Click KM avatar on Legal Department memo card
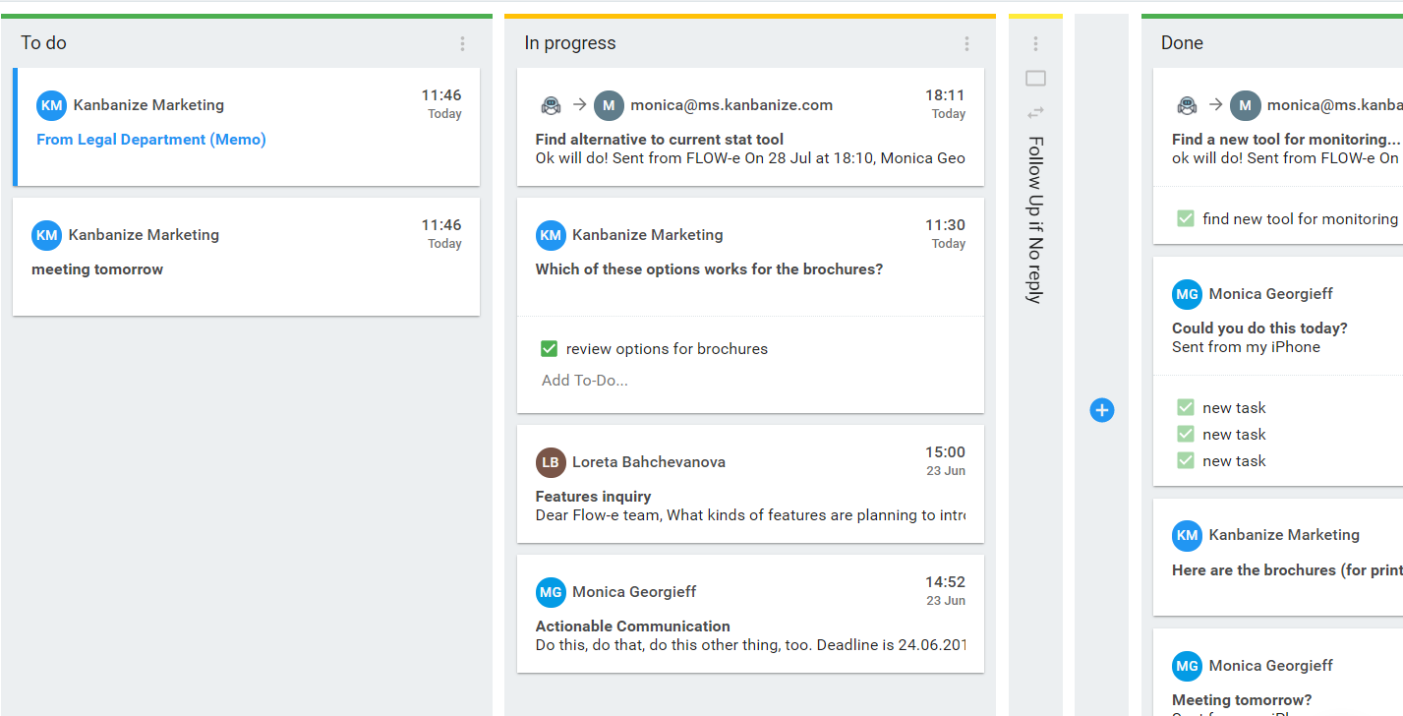This screenshot has height=716, width=1403. pyautogui.click(x=51, y=105)
